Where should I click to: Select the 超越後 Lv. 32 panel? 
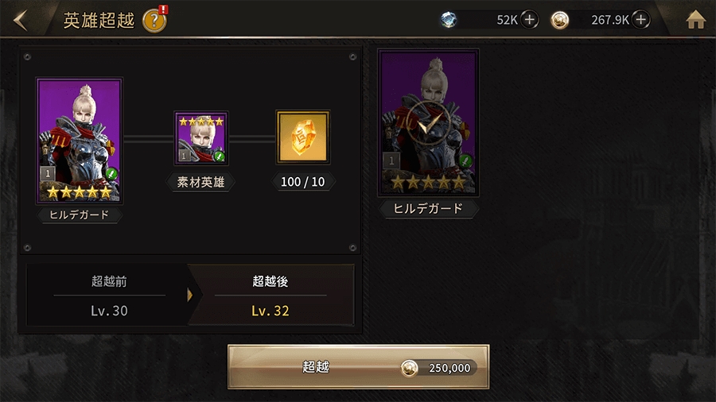pyautogui.click(x=270, y=296)
